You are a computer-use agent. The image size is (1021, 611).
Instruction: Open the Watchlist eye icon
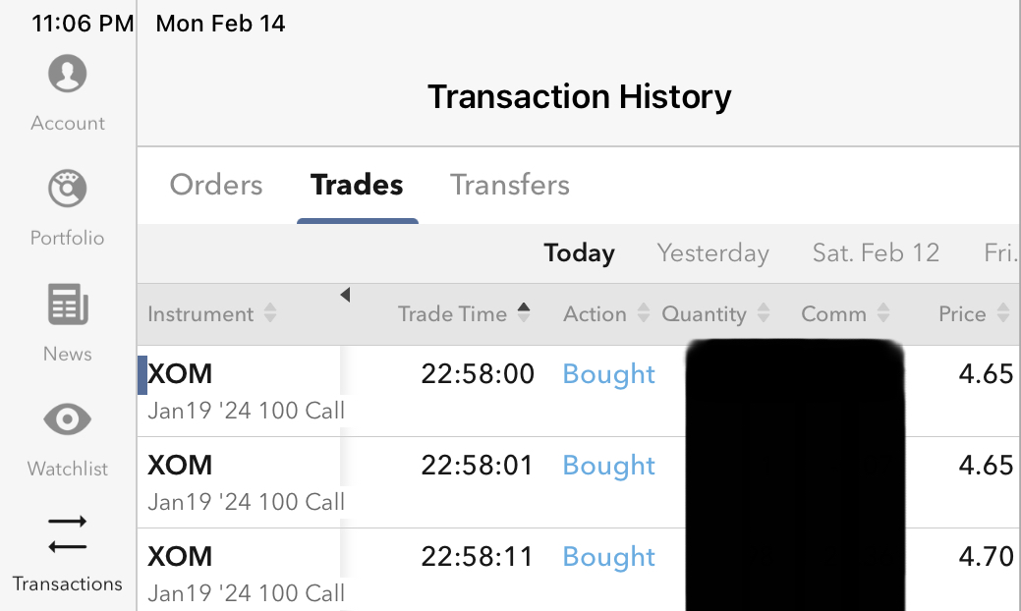[67, 420]
